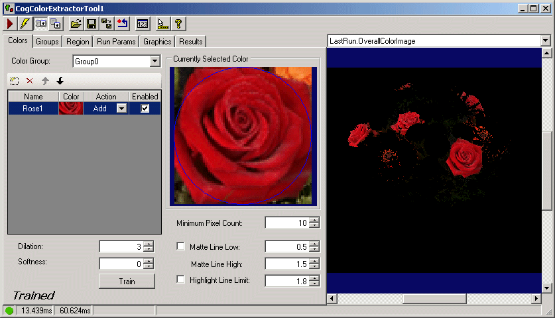The image size is (555, 318).
Task: Click the Train button
Action: 127,281
